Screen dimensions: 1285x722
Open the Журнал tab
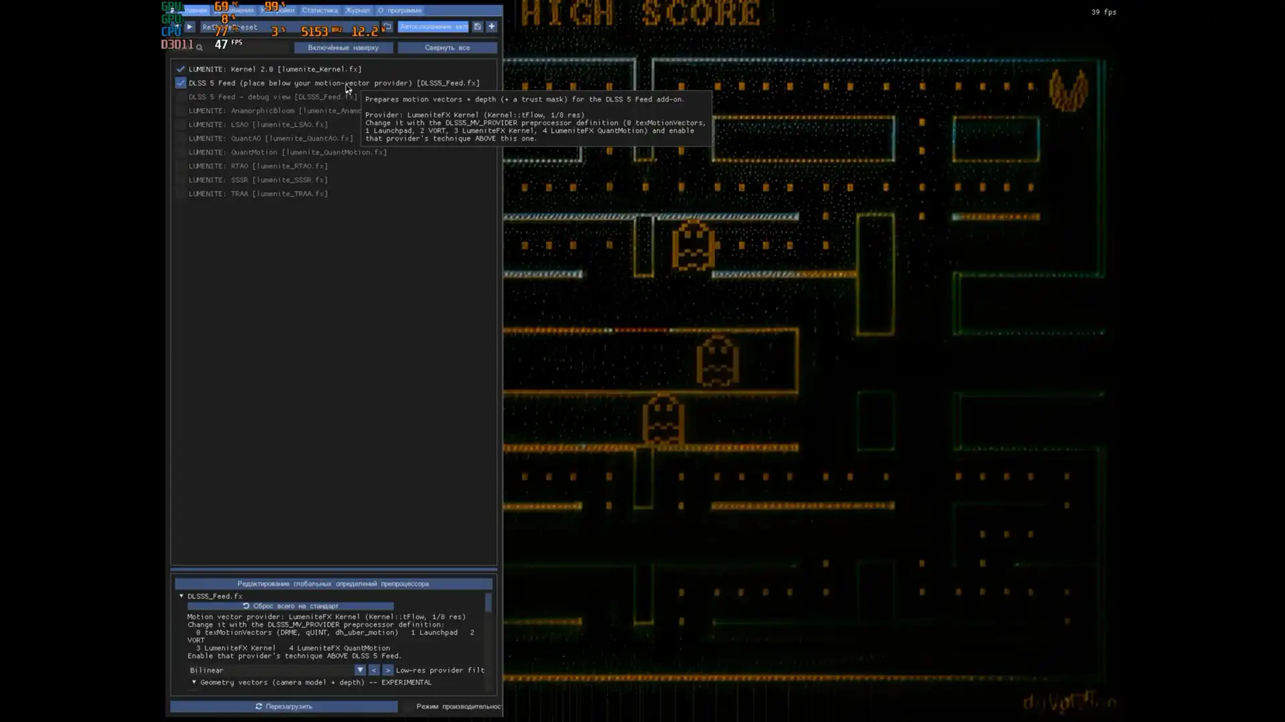(357, 10)
